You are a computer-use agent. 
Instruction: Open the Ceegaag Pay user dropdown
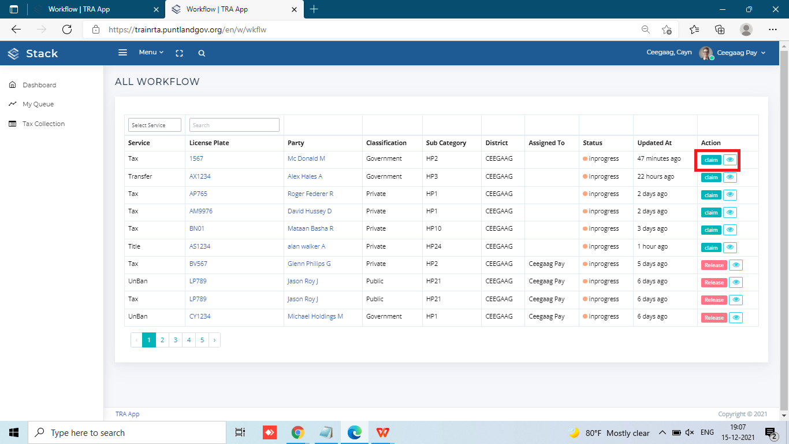pyautogui.click(x=741, y=53)
